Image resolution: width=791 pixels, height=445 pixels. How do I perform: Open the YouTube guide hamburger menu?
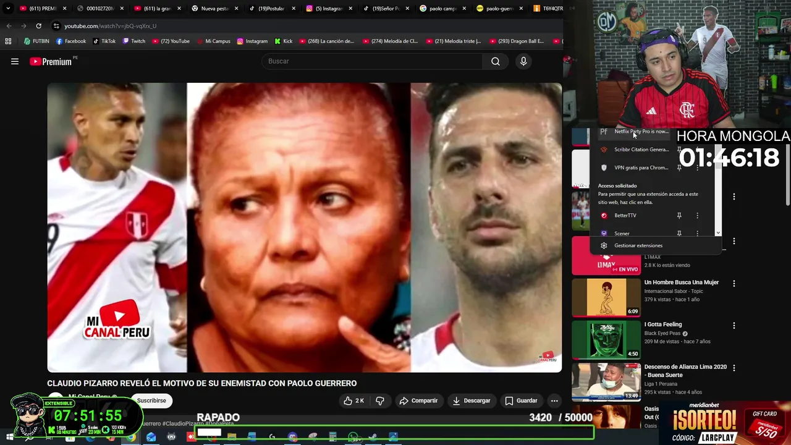[x=15, y=61]
